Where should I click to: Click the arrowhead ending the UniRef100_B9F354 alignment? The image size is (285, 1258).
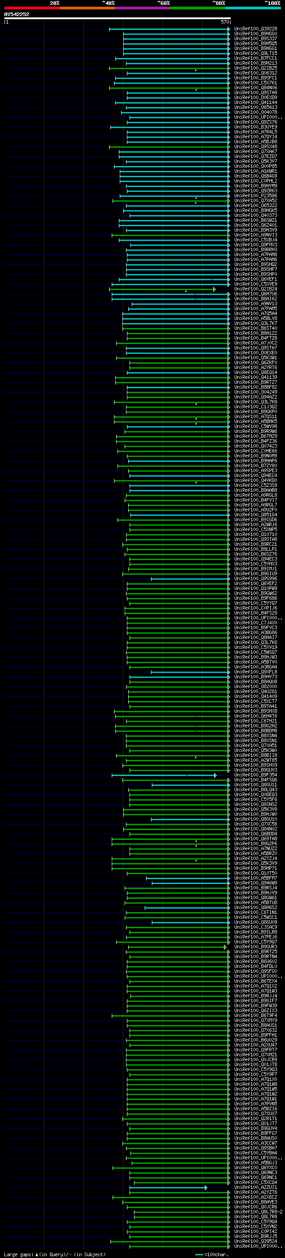click(x=216, y=775)
